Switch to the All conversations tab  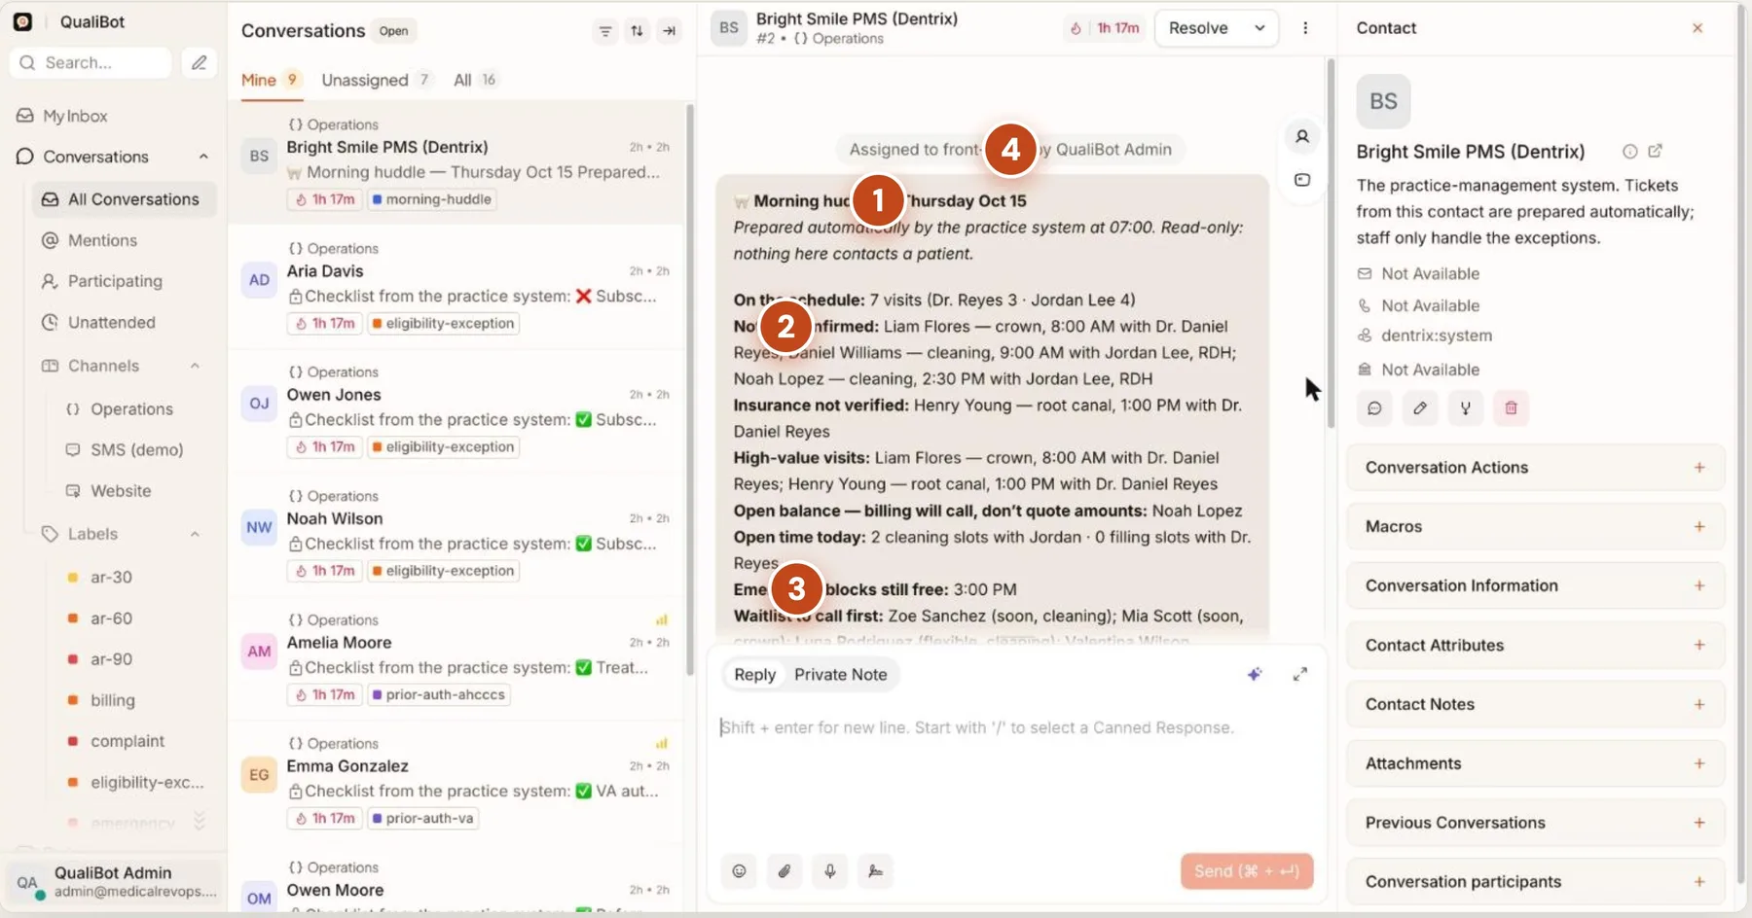475,80
